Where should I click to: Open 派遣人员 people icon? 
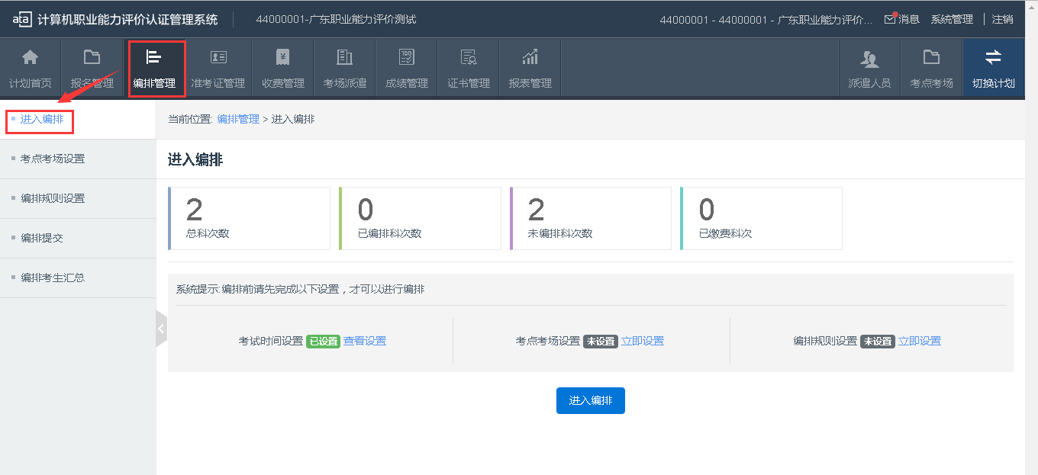pyautogui.click(x=869, y=59)
